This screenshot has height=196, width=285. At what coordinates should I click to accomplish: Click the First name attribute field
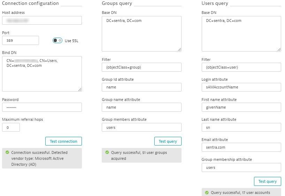[241, 107]
